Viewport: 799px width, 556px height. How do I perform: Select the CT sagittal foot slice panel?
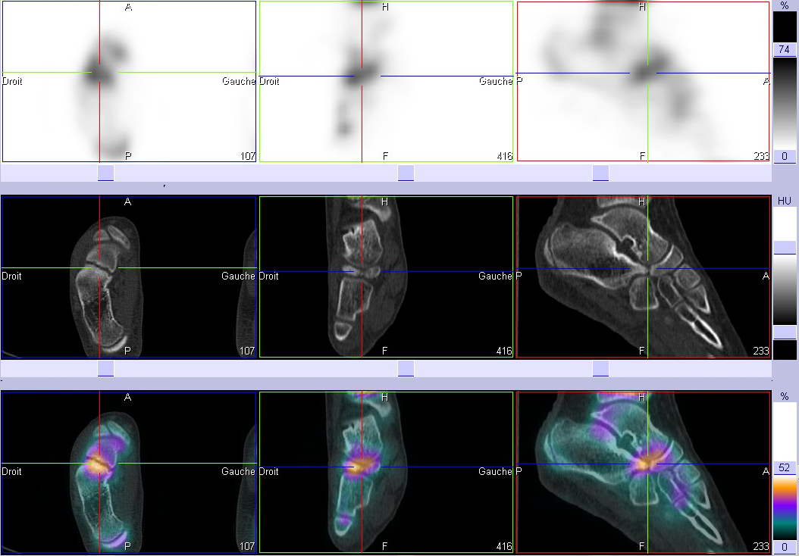tap(643, 276)
